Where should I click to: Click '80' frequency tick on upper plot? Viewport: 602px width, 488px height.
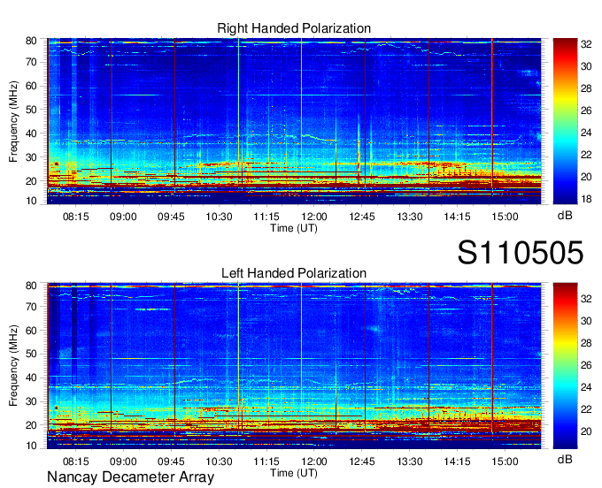(31, 41)
